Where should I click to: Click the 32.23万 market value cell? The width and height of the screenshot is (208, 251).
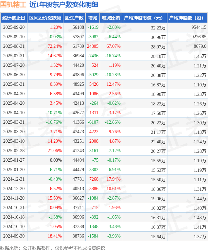pos(158,28)
